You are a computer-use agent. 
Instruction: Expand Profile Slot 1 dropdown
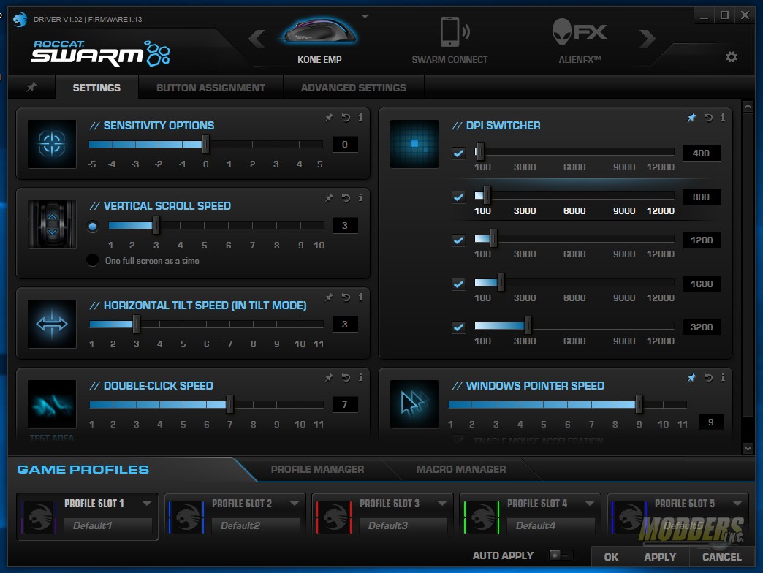[146, 503]
